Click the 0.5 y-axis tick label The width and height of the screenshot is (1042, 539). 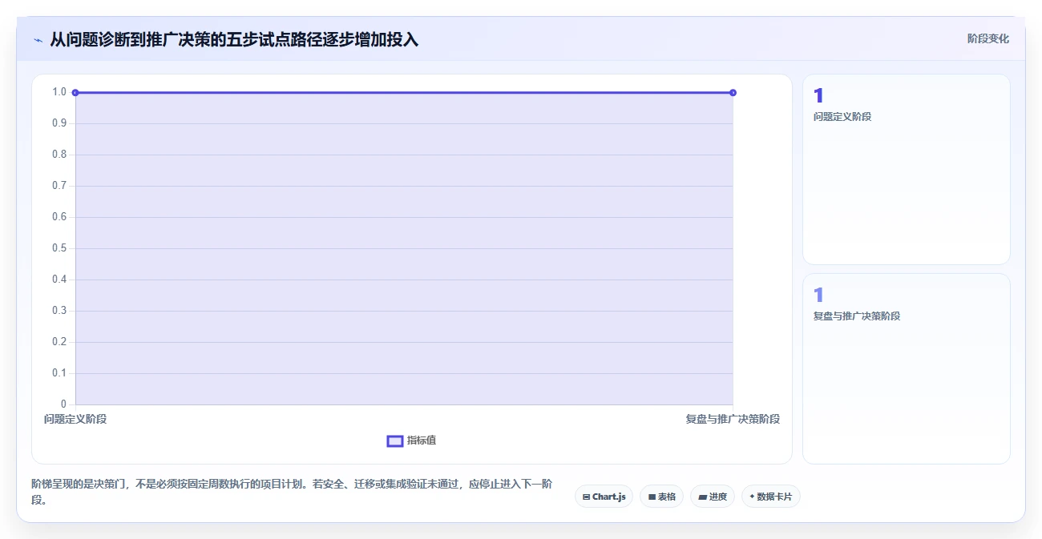59,248
